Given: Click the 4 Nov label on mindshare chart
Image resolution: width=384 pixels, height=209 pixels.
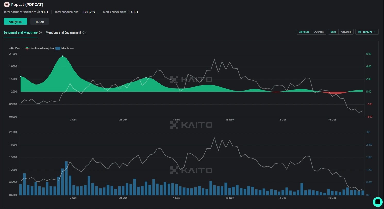Looking at the screenshot, I should pos(176,198).
